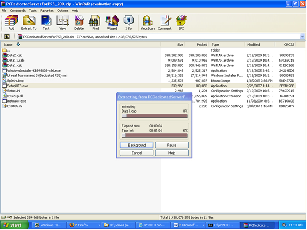
Task: Click 'Selected 339,968 bytes in 1 file' status
Action: click(36, 217)
